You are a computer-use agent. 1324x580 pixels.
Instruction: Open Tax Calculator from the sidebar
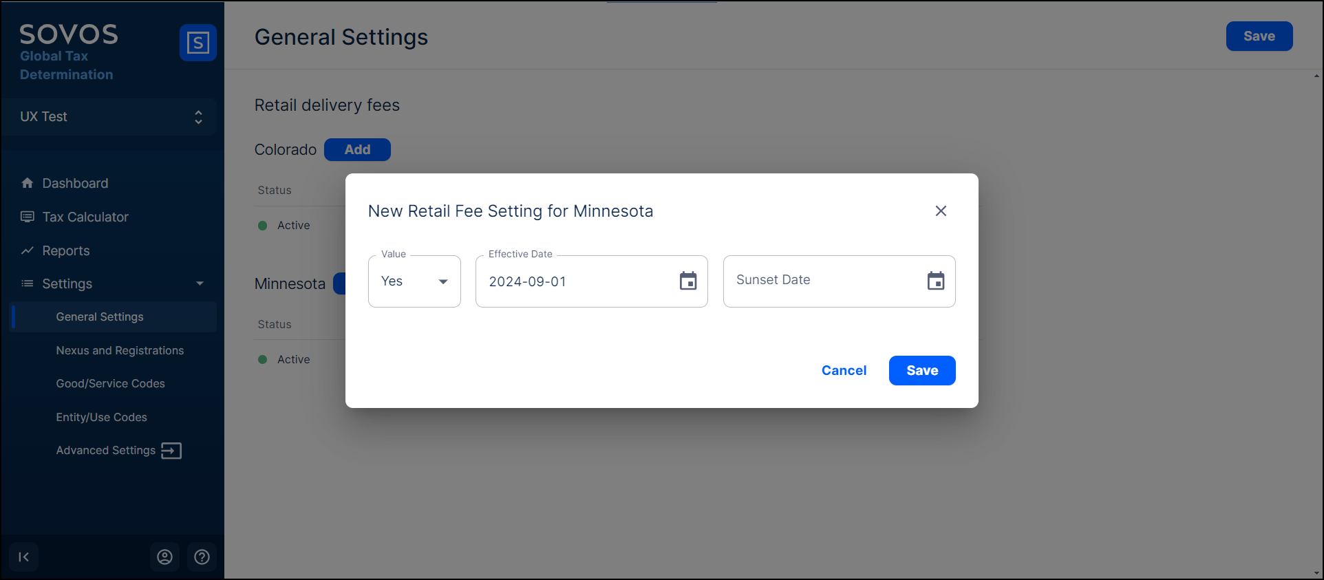[85, 217]
